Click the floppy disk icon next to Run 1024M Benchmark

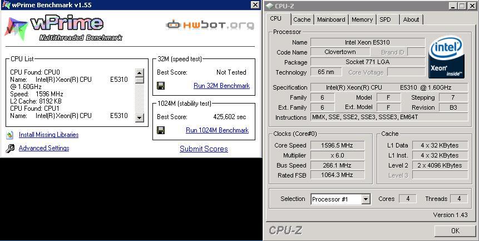(161, 130)
